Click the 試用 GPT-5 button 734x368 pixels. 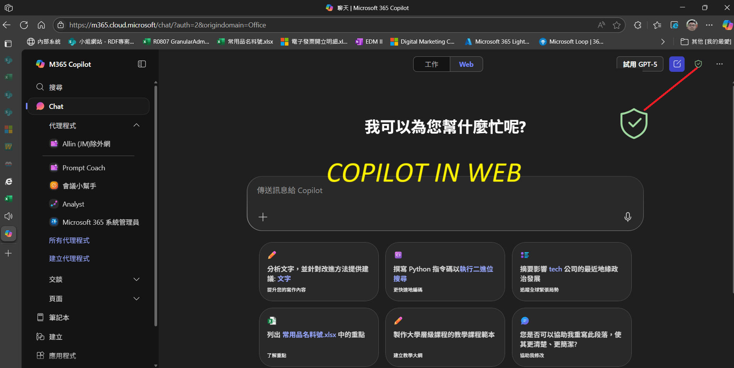click(x=639, y=64)
